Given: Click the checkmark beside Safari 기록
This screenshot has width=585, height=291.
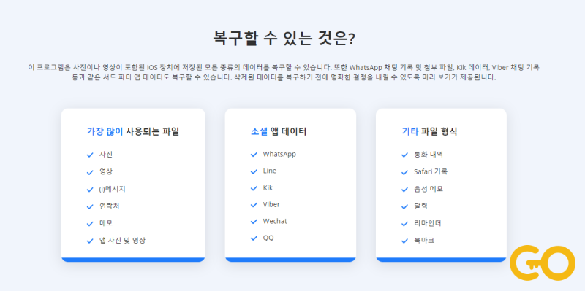Looking at the screenshot, I should tap(405, 172).
